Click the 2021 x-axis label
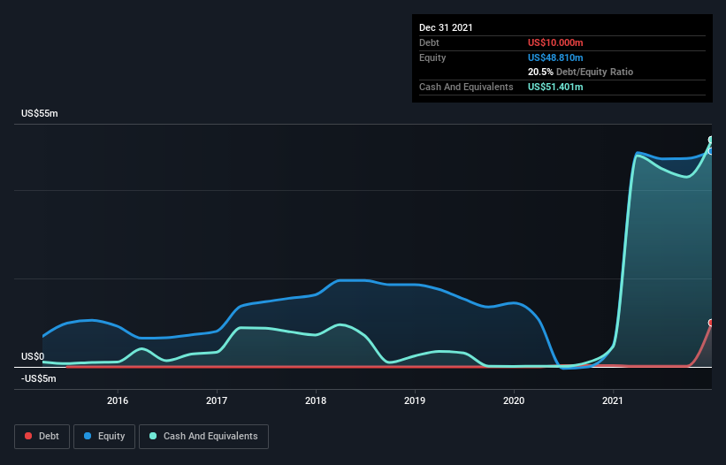The width and height of the screenshot is (726, 465). [613, 400]
